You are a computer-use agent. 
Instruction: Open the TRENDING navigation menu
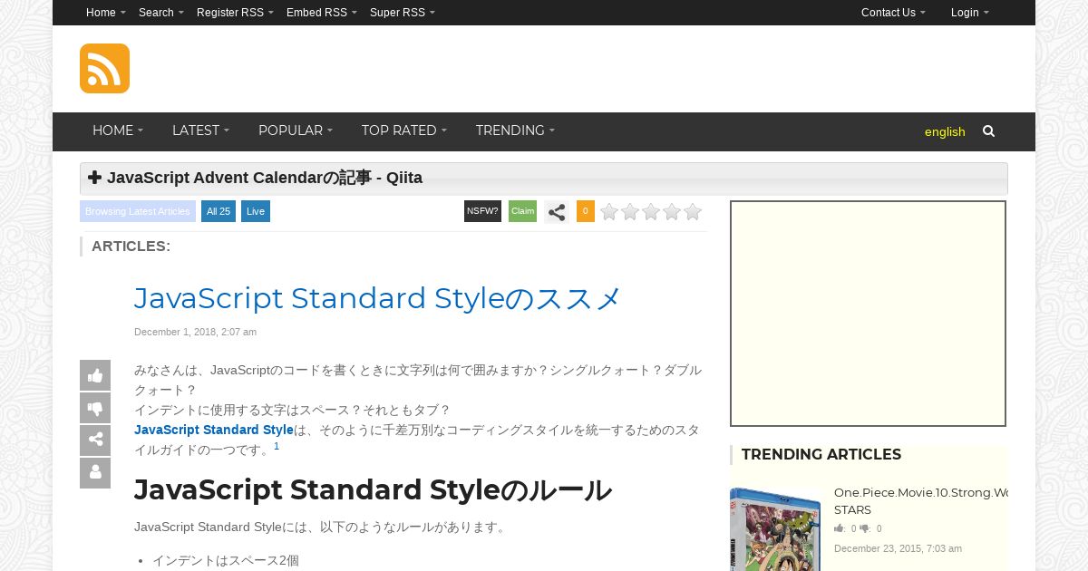coord(515,131)
